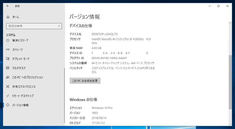Click the Tablet mode icon
235x129 pixels.
point(8,59)
